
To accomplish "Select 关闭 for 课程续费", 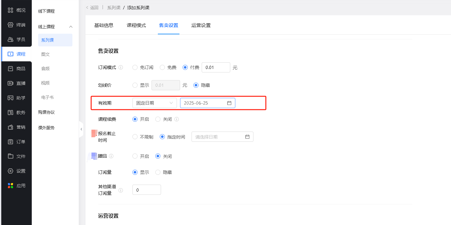I will tap(158, 119).
